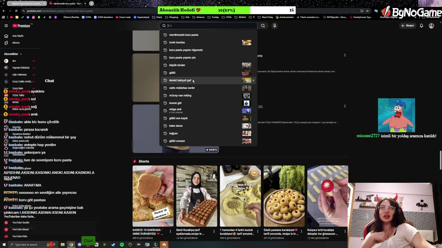The image size is (442, 248).
Task: Open the Oluştur create button
Action: tap(407, 25)
